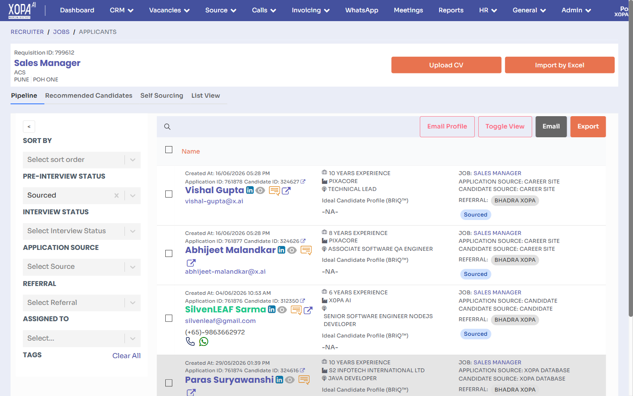The height and width of the screenshot is (396, 633).
Task: Open Vishal Gupta's profile in new window icon
Action: tap(286, 191)
